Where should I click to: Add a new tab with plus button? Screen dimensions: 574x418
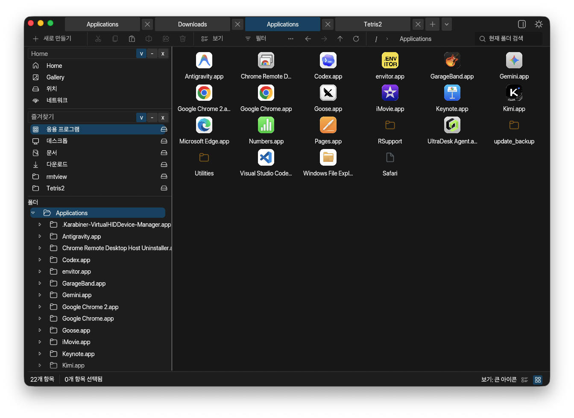433,24
